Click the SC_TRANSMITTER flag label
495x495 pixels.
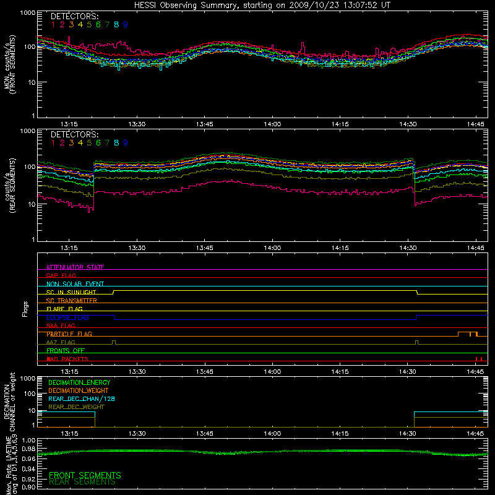[72, 301]
